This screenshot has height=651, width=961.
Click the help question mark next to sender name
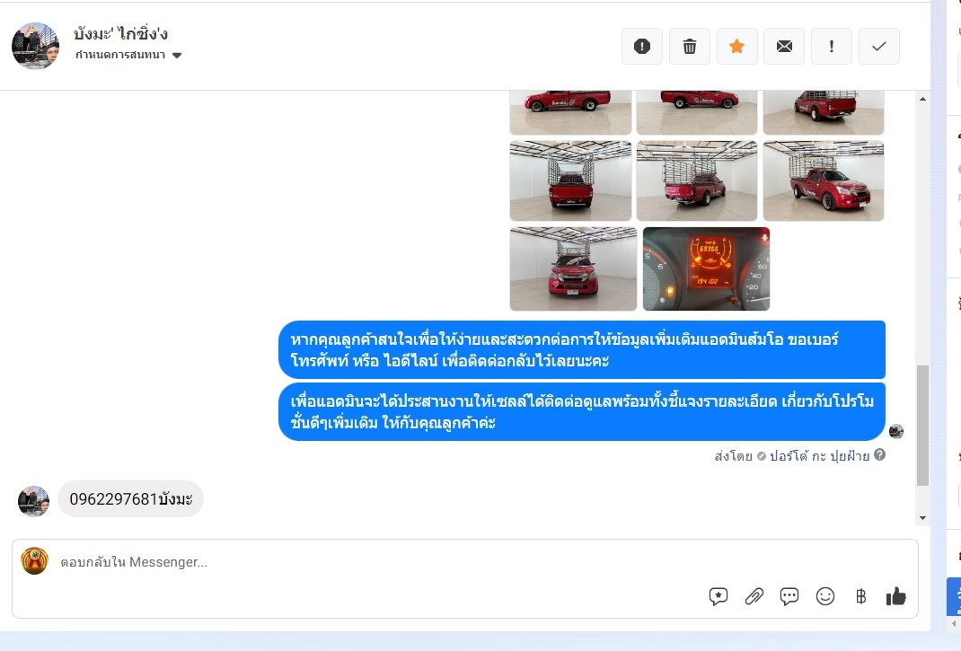[879, 455]
